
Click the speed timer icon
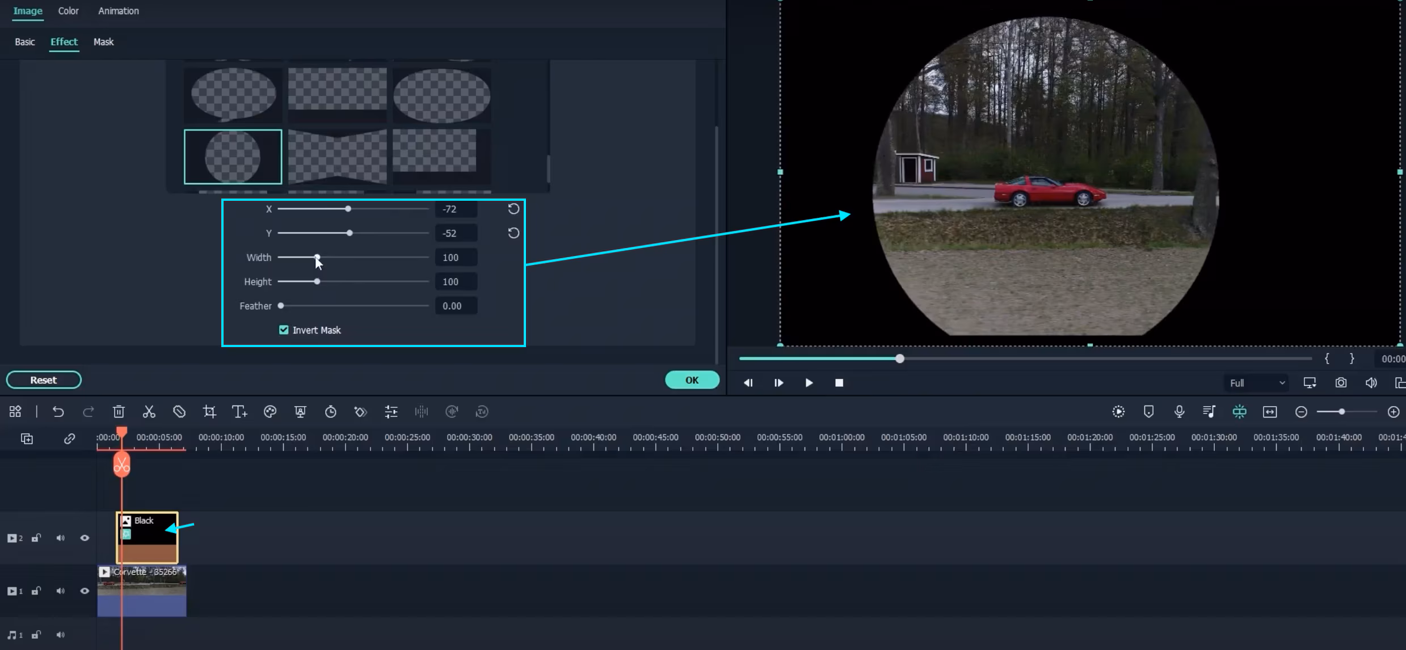[x=331, y=412]
